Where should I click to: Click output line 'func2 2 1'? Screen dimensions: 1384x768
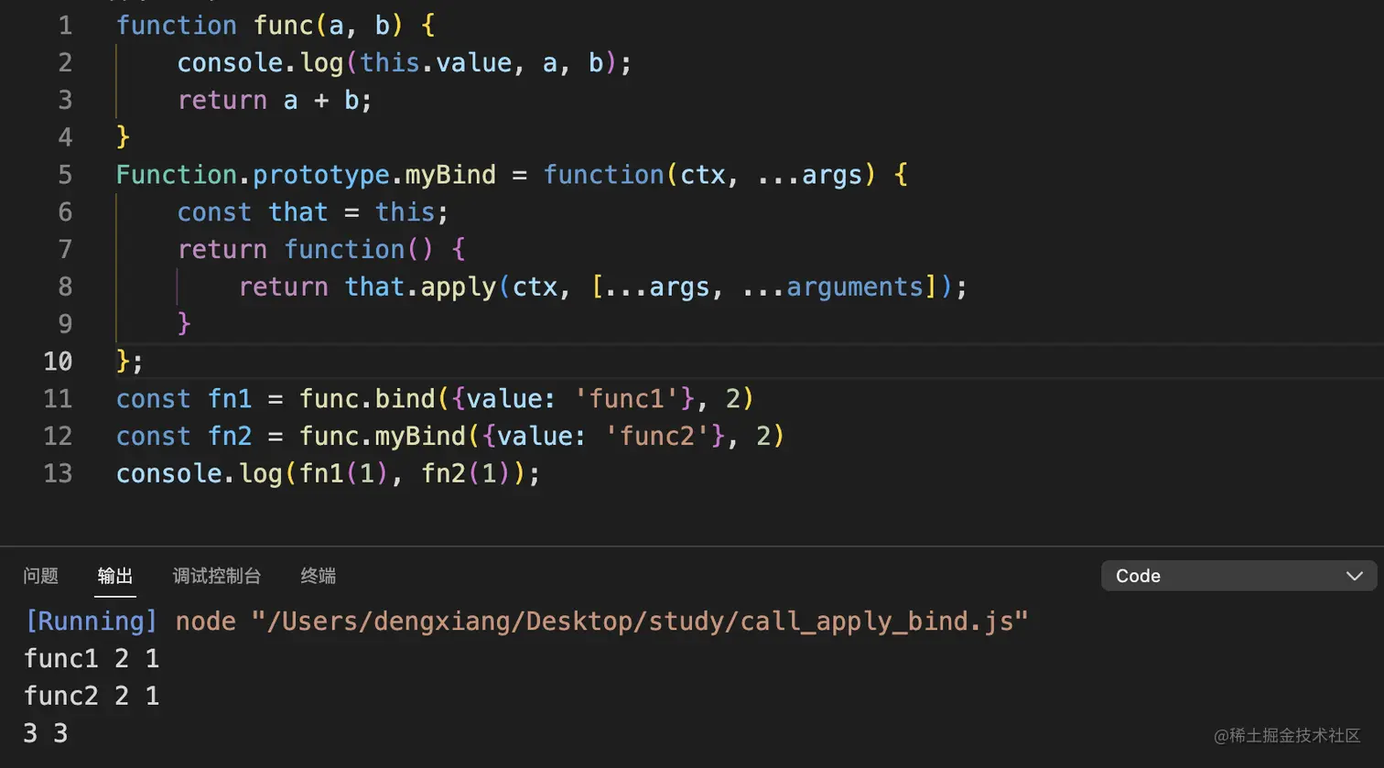click(x=92, y=696)
